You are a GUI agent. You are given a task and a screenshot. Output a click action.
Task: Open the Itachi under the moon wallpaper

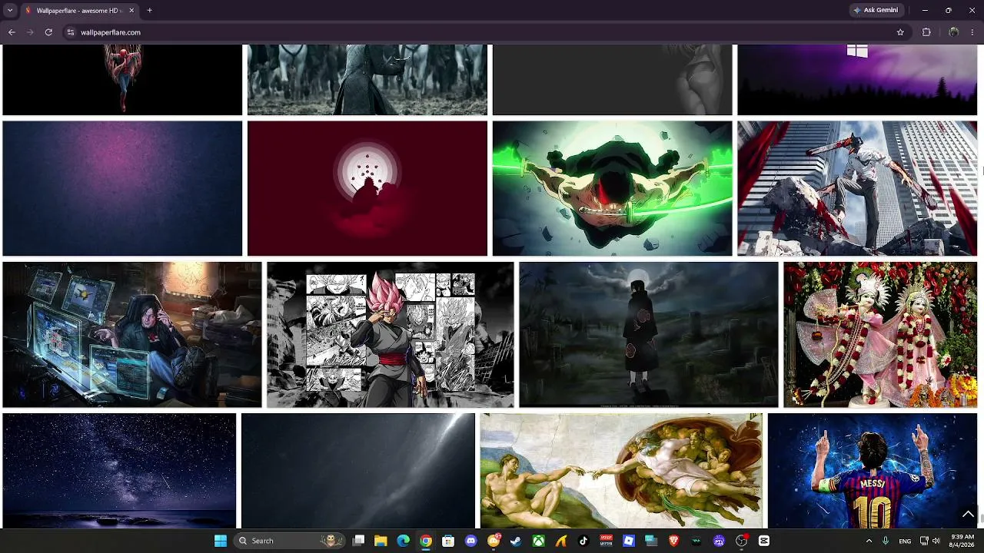649,335
